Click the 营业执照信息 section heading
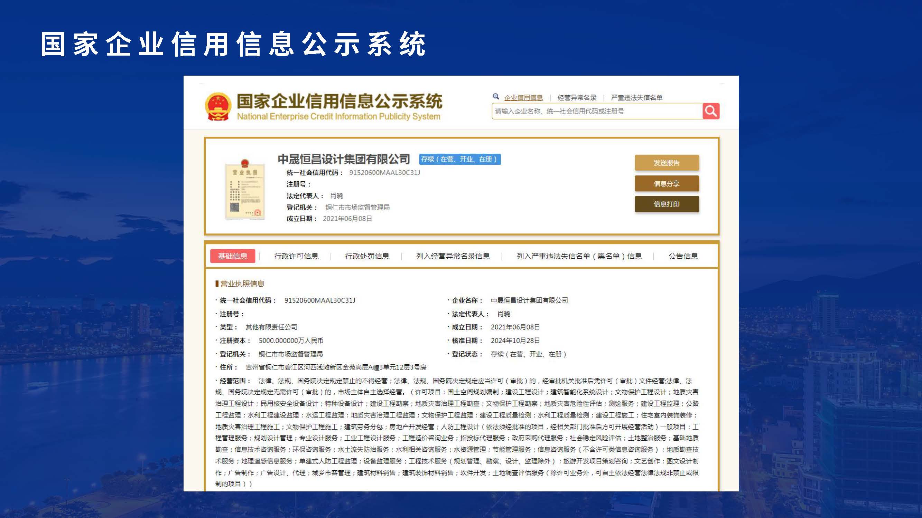Screen dimensions: 922x518 coord(242,284)
